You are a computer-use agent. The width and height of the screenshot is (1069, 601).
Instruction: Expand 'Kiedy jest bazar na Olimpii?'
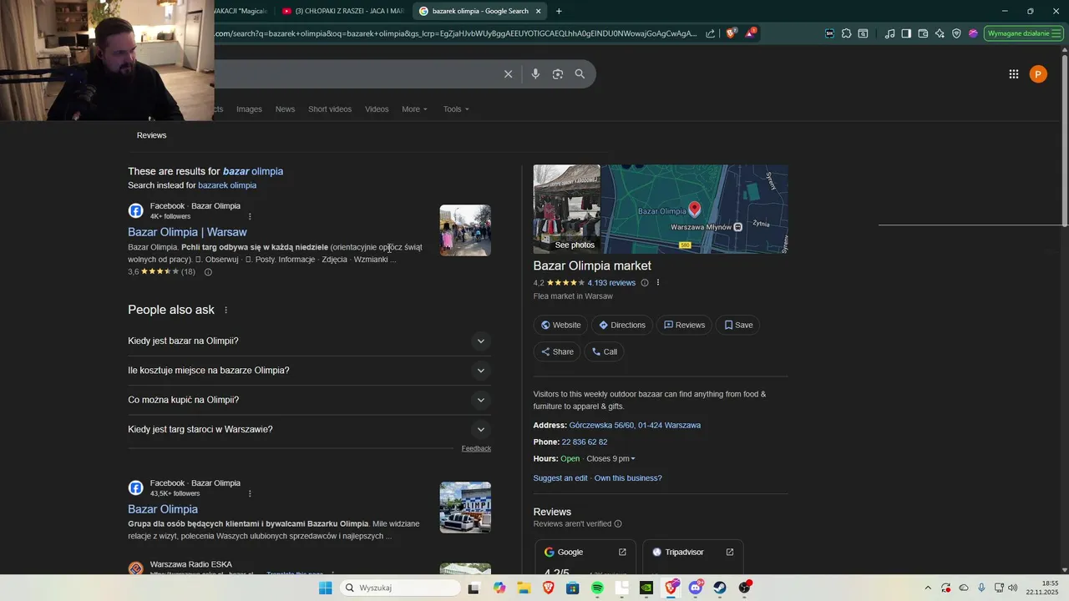pyautogui.click(x=309, y=341)
